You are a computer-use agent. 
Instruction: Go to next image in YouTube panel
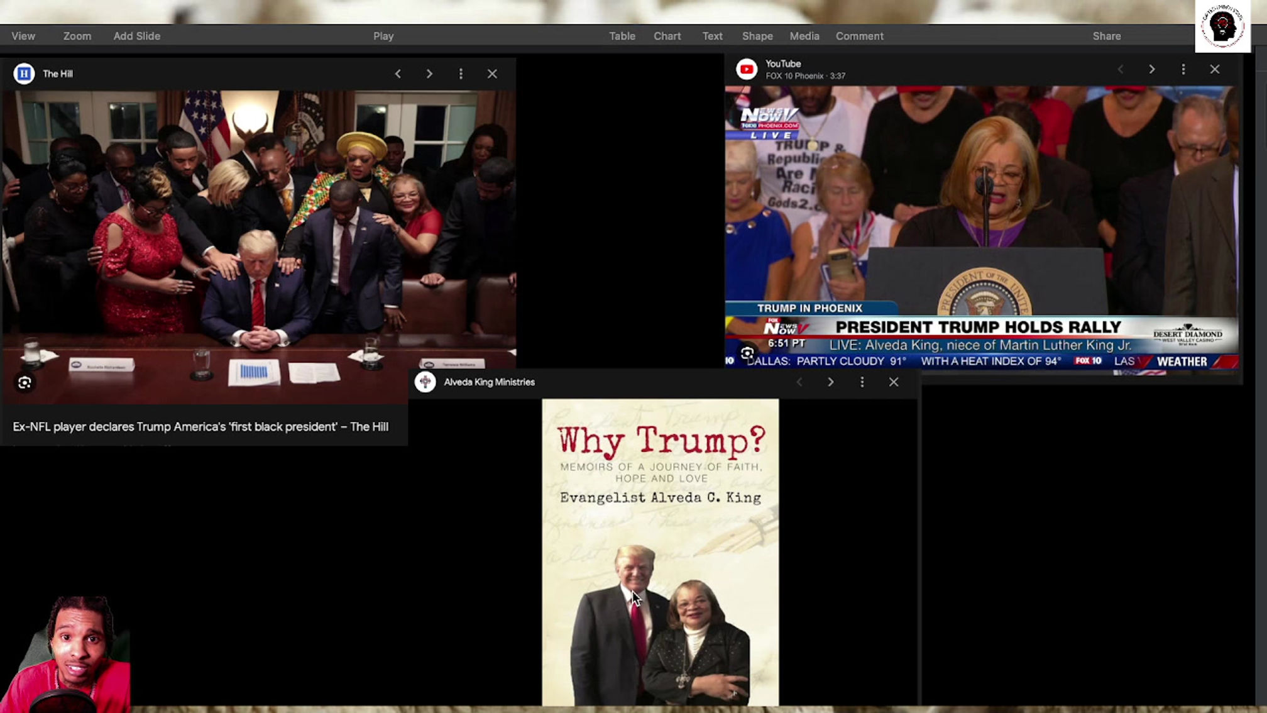(x=1151, y=69)
